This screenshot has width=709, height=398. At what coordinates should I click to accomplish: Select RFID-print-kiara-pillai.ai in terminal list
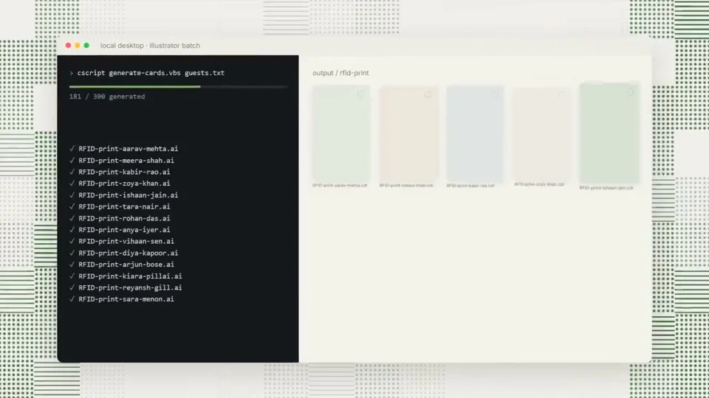[130, 276]
